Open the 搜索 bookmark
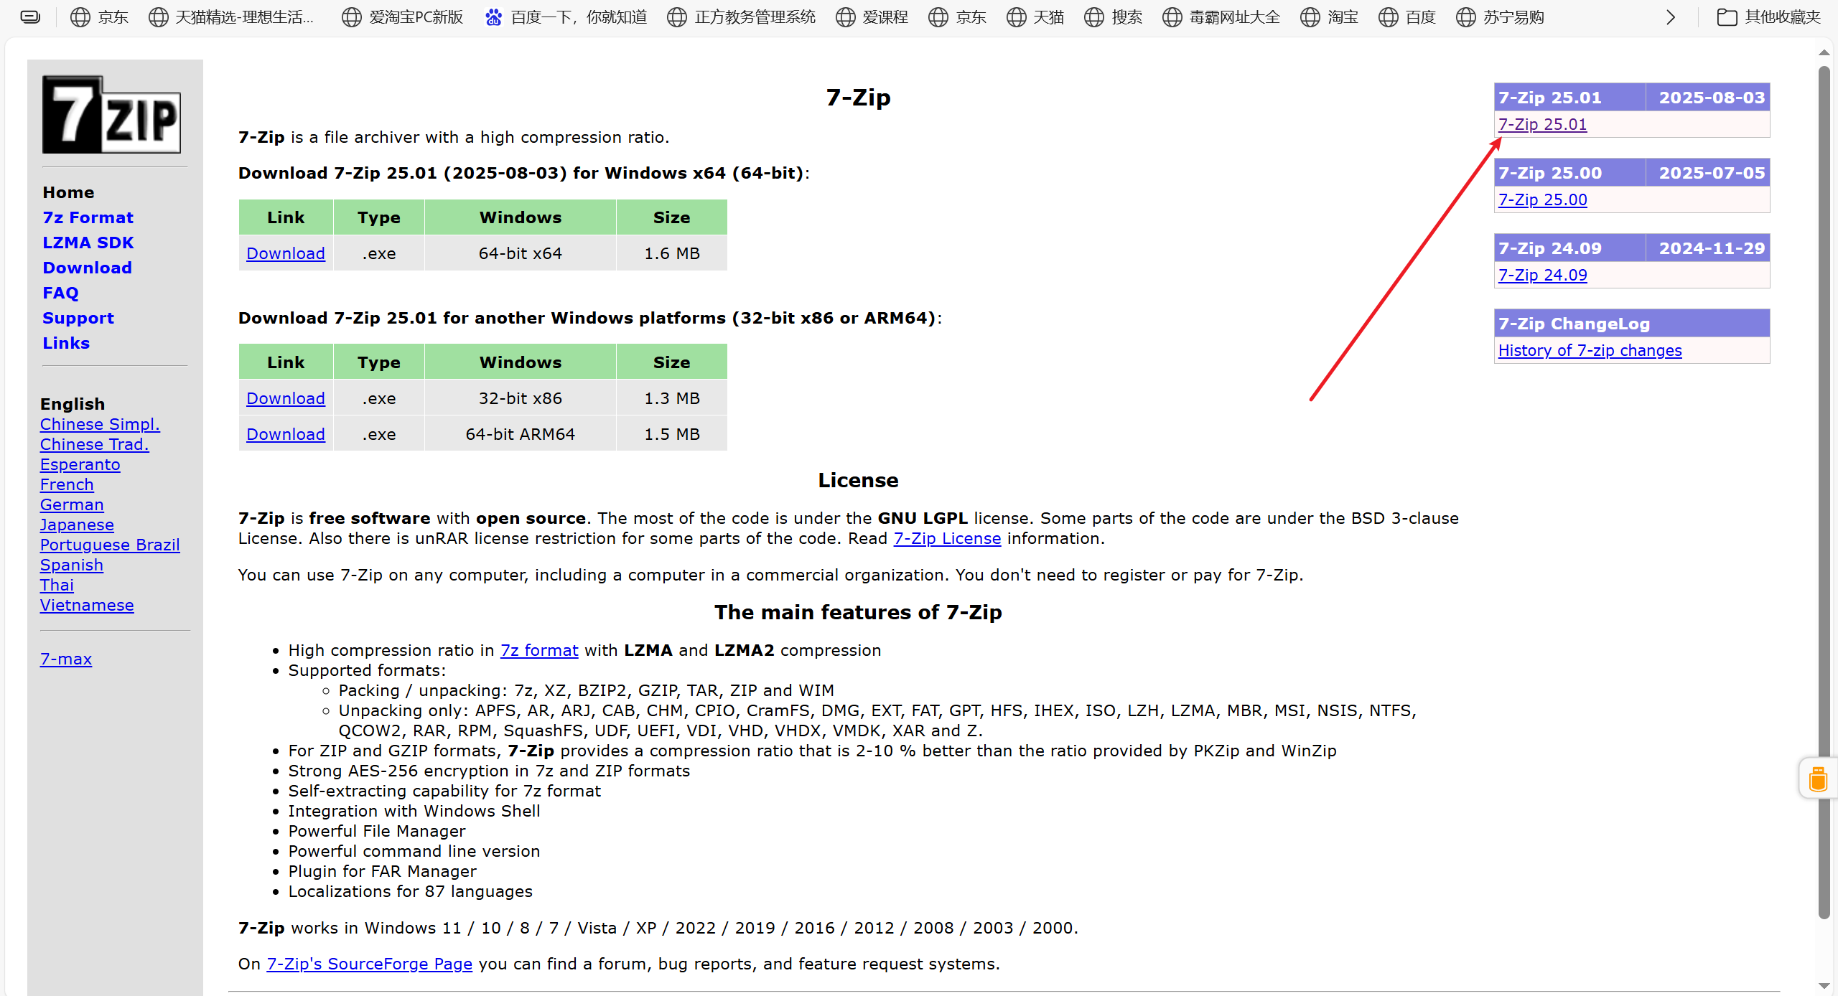The height and width of the screenshot is (996, 1838). [x=1114, y=17]
